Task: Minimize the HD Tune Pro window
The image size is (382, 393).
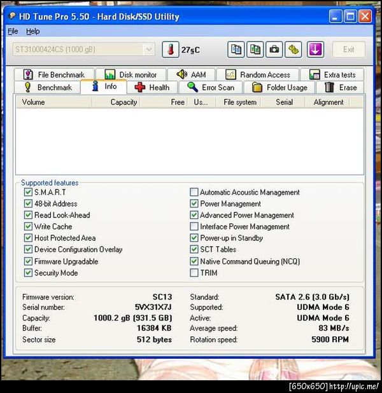Action: pos(336,17)
